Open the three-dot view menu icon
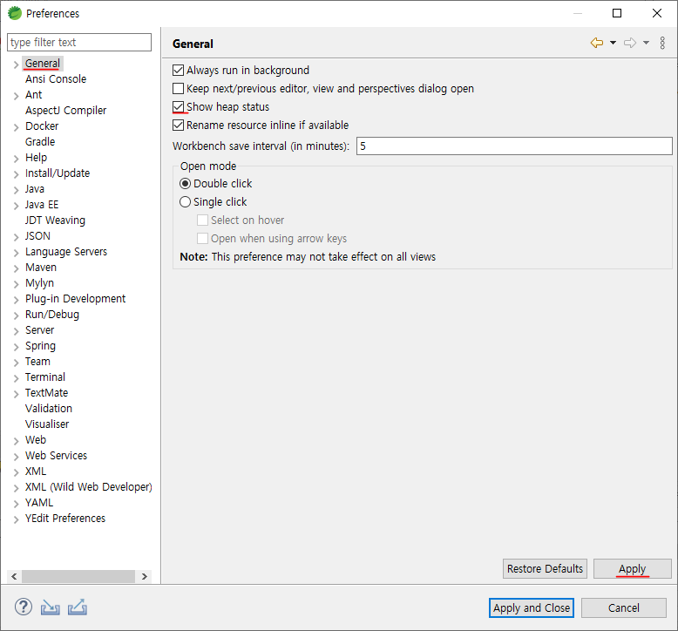The image size is (678, 631). tap(662, 43)
